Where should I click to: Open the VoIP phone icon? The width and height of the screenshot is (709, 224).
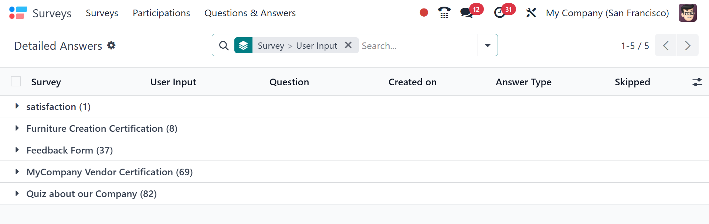(444, 13)
